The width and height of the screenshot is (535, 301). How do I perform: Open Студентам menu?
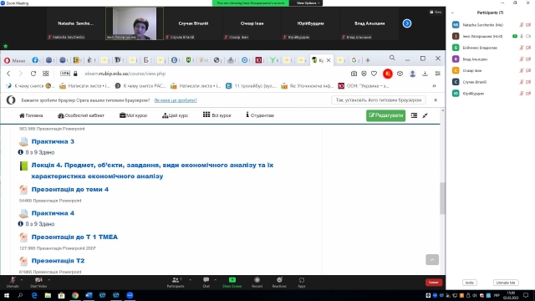260,115
